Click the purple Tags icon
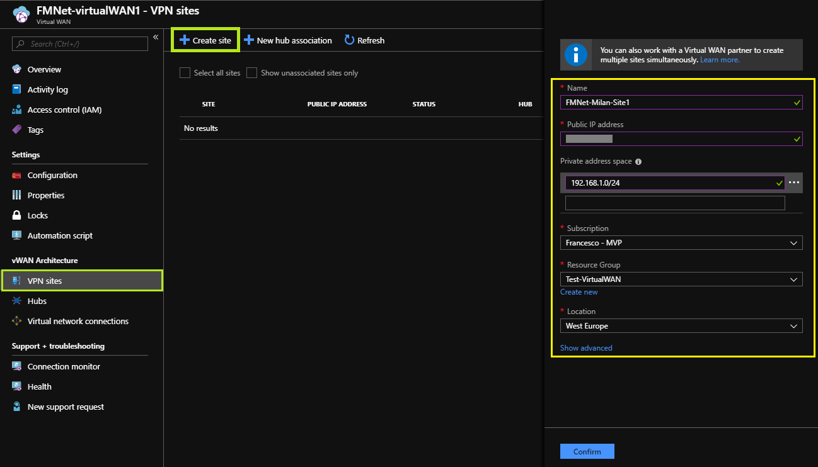Screen dimensions: 818x467 [x=17, y=130]
